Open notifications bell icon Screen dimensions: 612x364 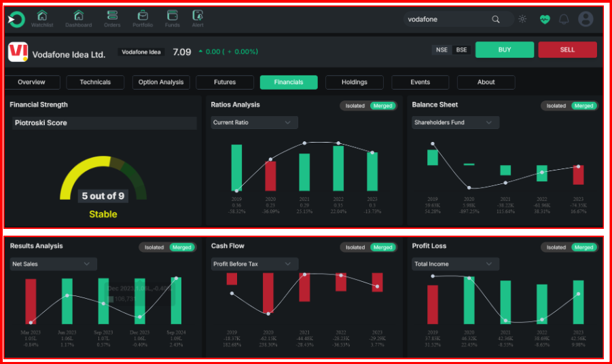[564, 19]
